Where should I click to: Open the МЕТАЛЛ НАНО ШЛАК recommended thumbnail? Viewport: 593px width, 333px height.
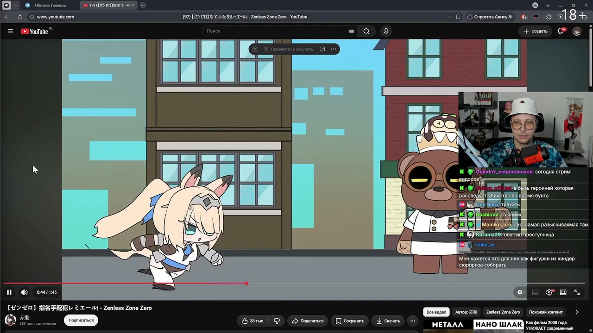click(x=473, y=326)
